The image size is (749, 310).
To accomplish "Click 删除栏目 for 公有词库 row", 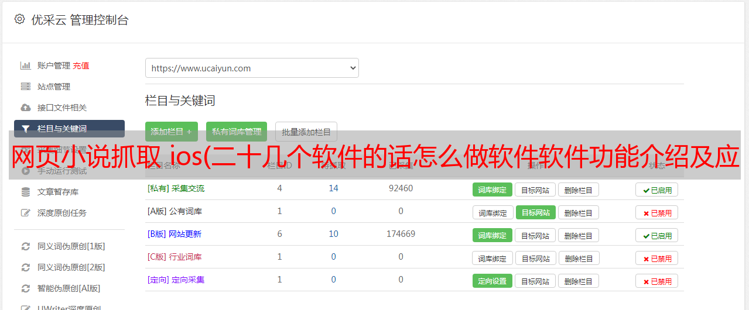I will pyautogui.click(x=579, y=212).
